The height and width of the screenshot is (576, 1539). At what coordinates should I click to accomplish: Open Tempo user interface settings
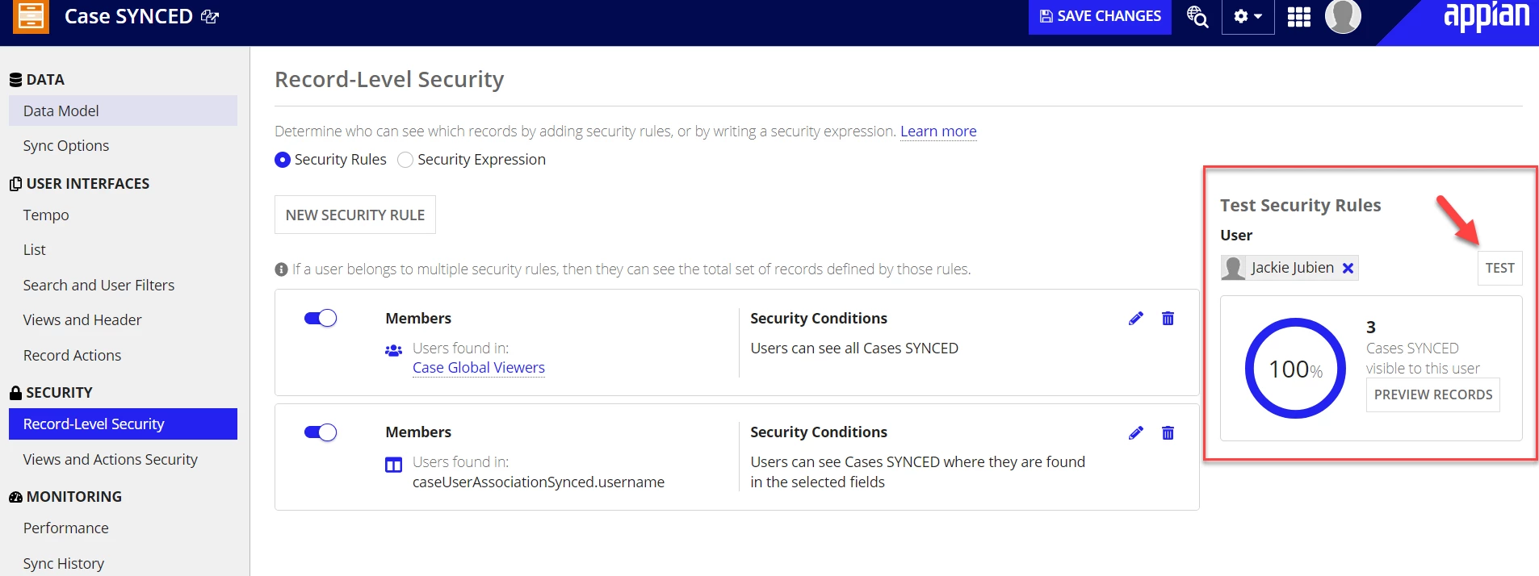click(46, 215)
